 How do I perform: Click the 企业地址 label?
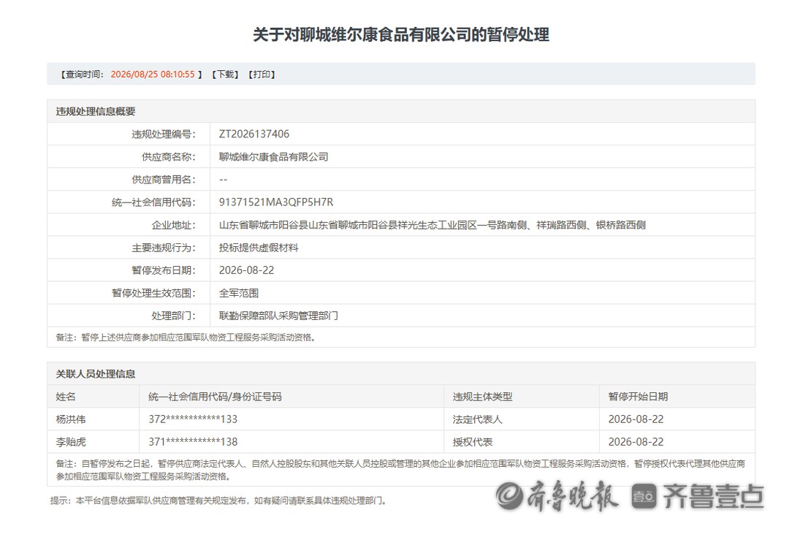pos(174,225)
